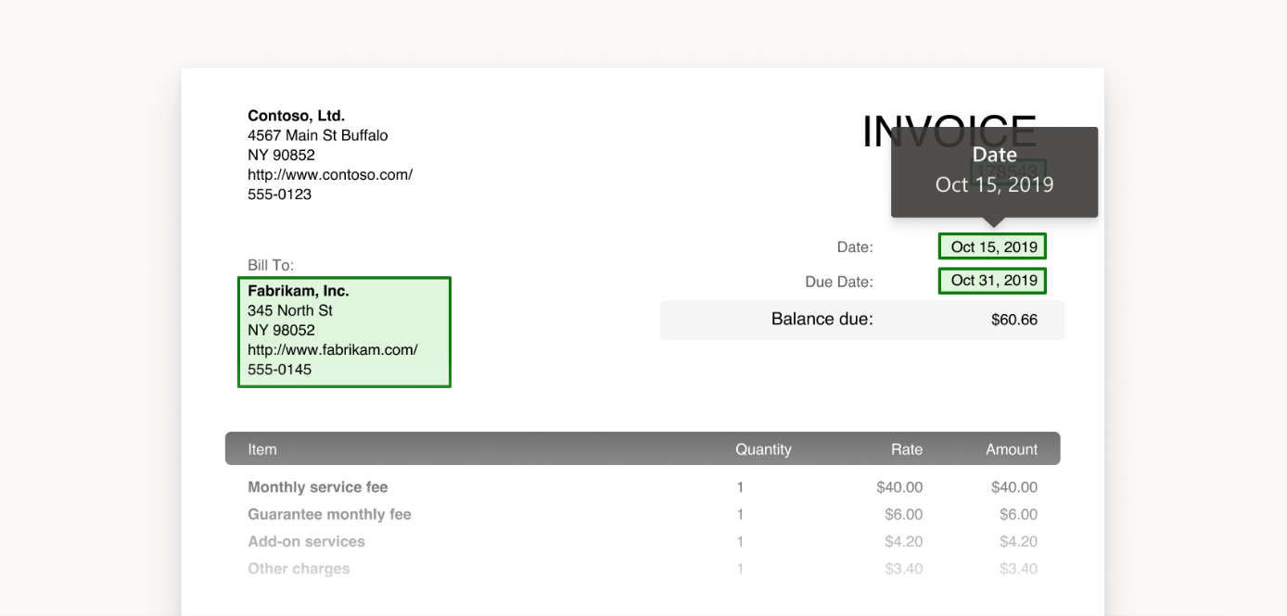1287x616 pixels.
Task: Open the Fabrikam website link
Action: [x=332, y=349]
